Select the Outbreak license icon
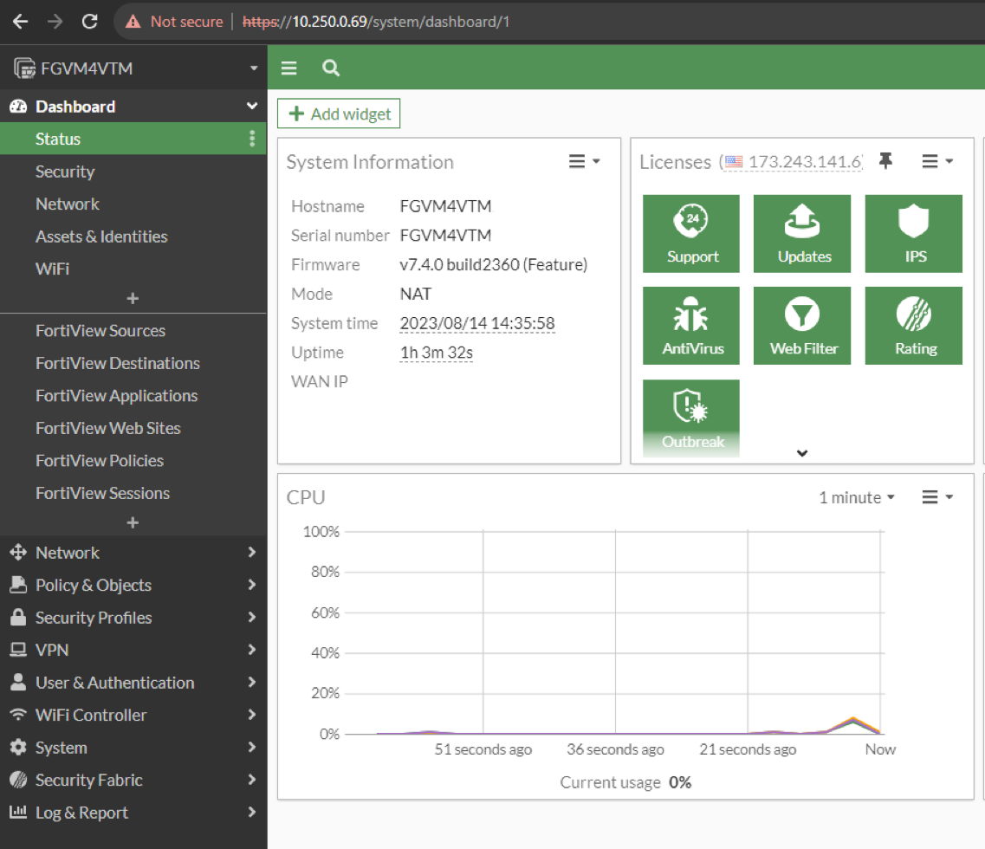The height and width of the screenshot is (849, 985). coord(690,418)
